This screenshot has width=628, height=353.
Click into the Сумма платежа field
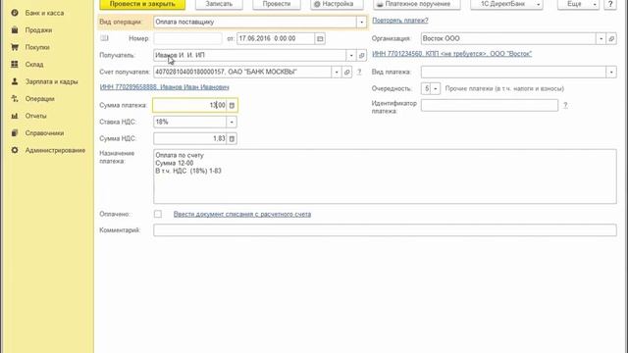(189, 105)
